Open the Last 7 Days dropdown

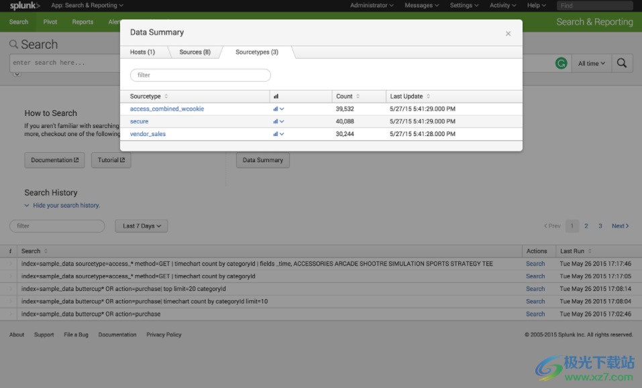[142, 226]
